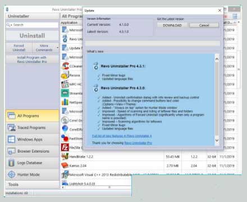Viewport: 247px width, 202px height.
Task: Switch to the Browser Extensions label
Action: 33,151
